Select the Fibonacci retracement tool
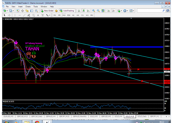Image resolution: width=172 pixels, height=123 pixels. (x=33, y=15)
